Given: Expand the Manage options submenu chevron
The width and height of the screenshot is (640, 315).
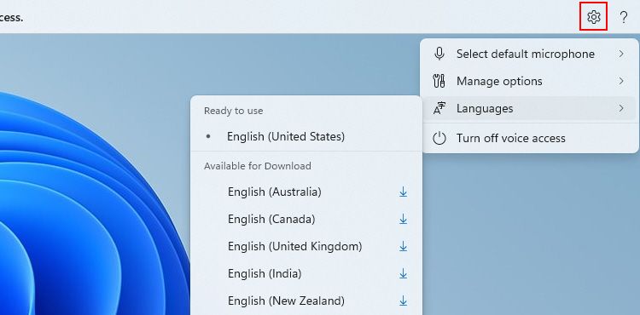Looking at the screenshot, I should pos(621,81).
